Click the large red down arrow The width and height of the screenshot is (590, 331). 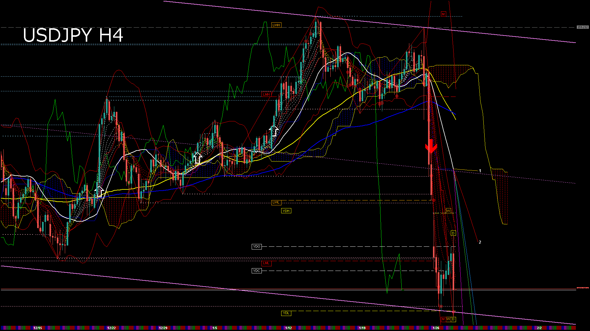431,146
